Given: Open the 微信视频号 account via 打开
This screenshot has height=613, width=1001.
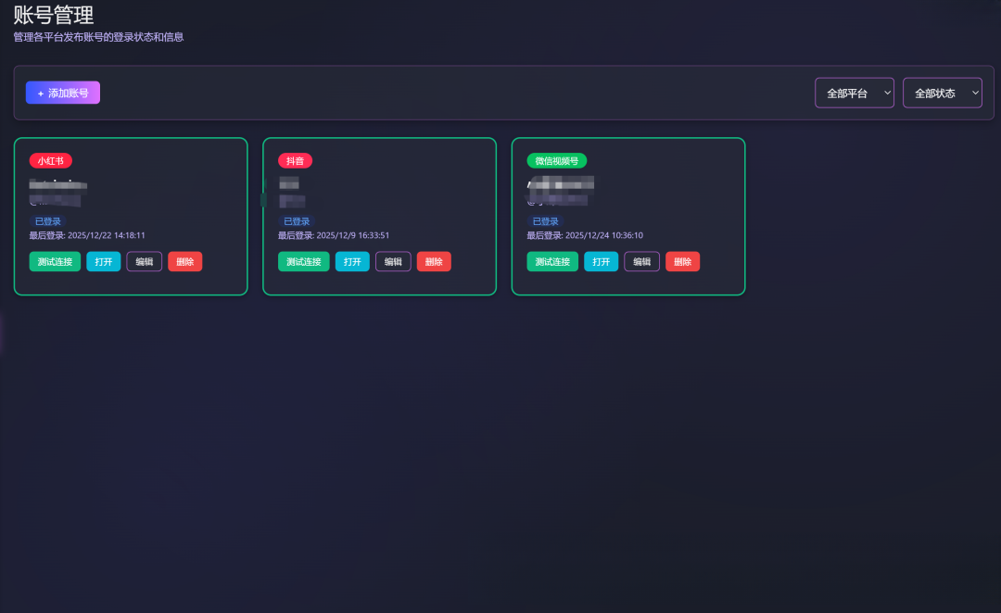Looking at the screenshot, I should tap(602, 262).
